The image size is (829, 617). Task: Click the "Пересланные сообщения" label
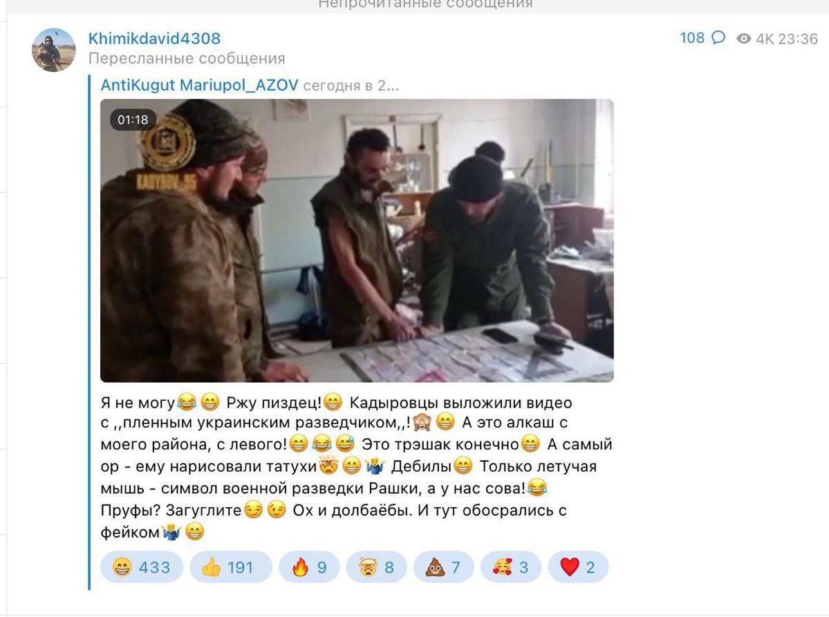click(187, 58)
